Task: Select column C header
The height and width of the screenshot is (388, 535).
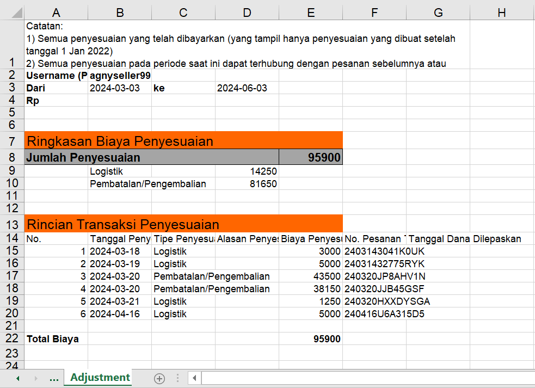Action: pos(183,13)
